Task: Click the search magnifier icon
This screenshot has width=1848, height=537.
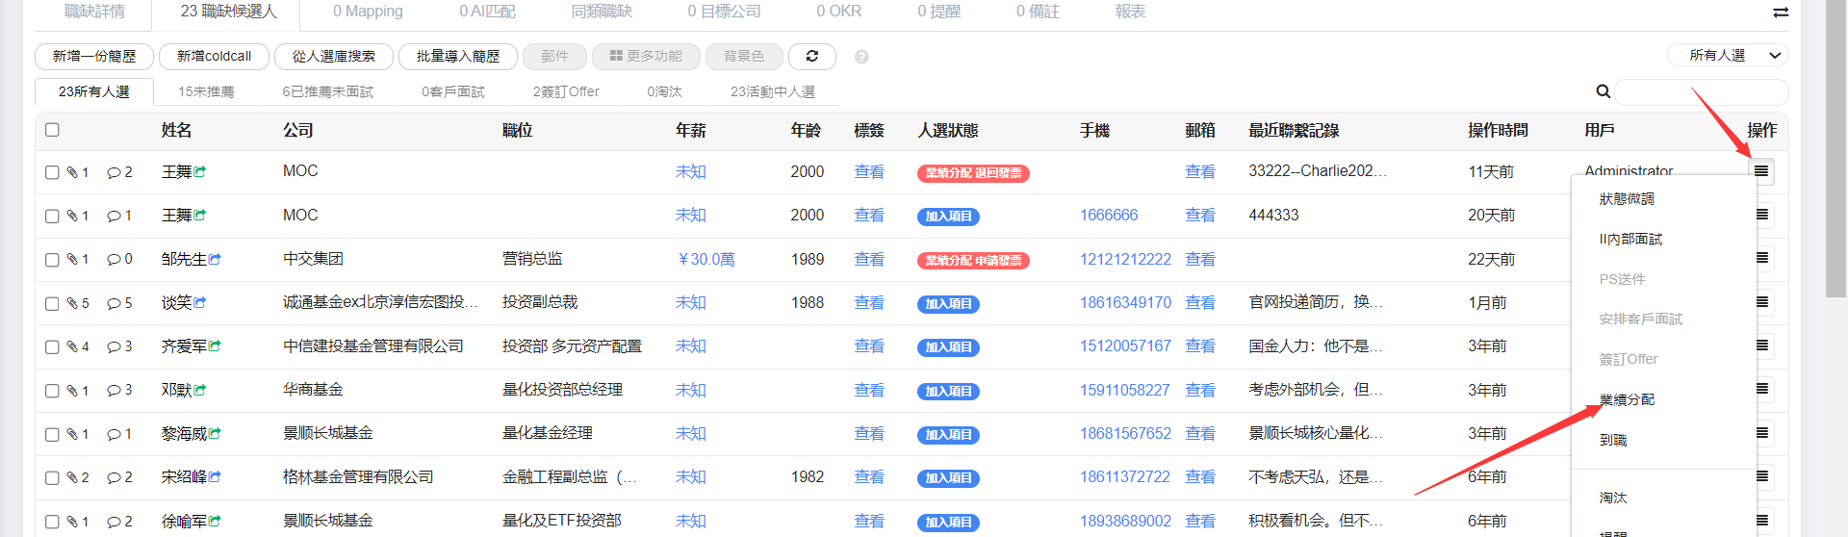Action: point(1603,91)
